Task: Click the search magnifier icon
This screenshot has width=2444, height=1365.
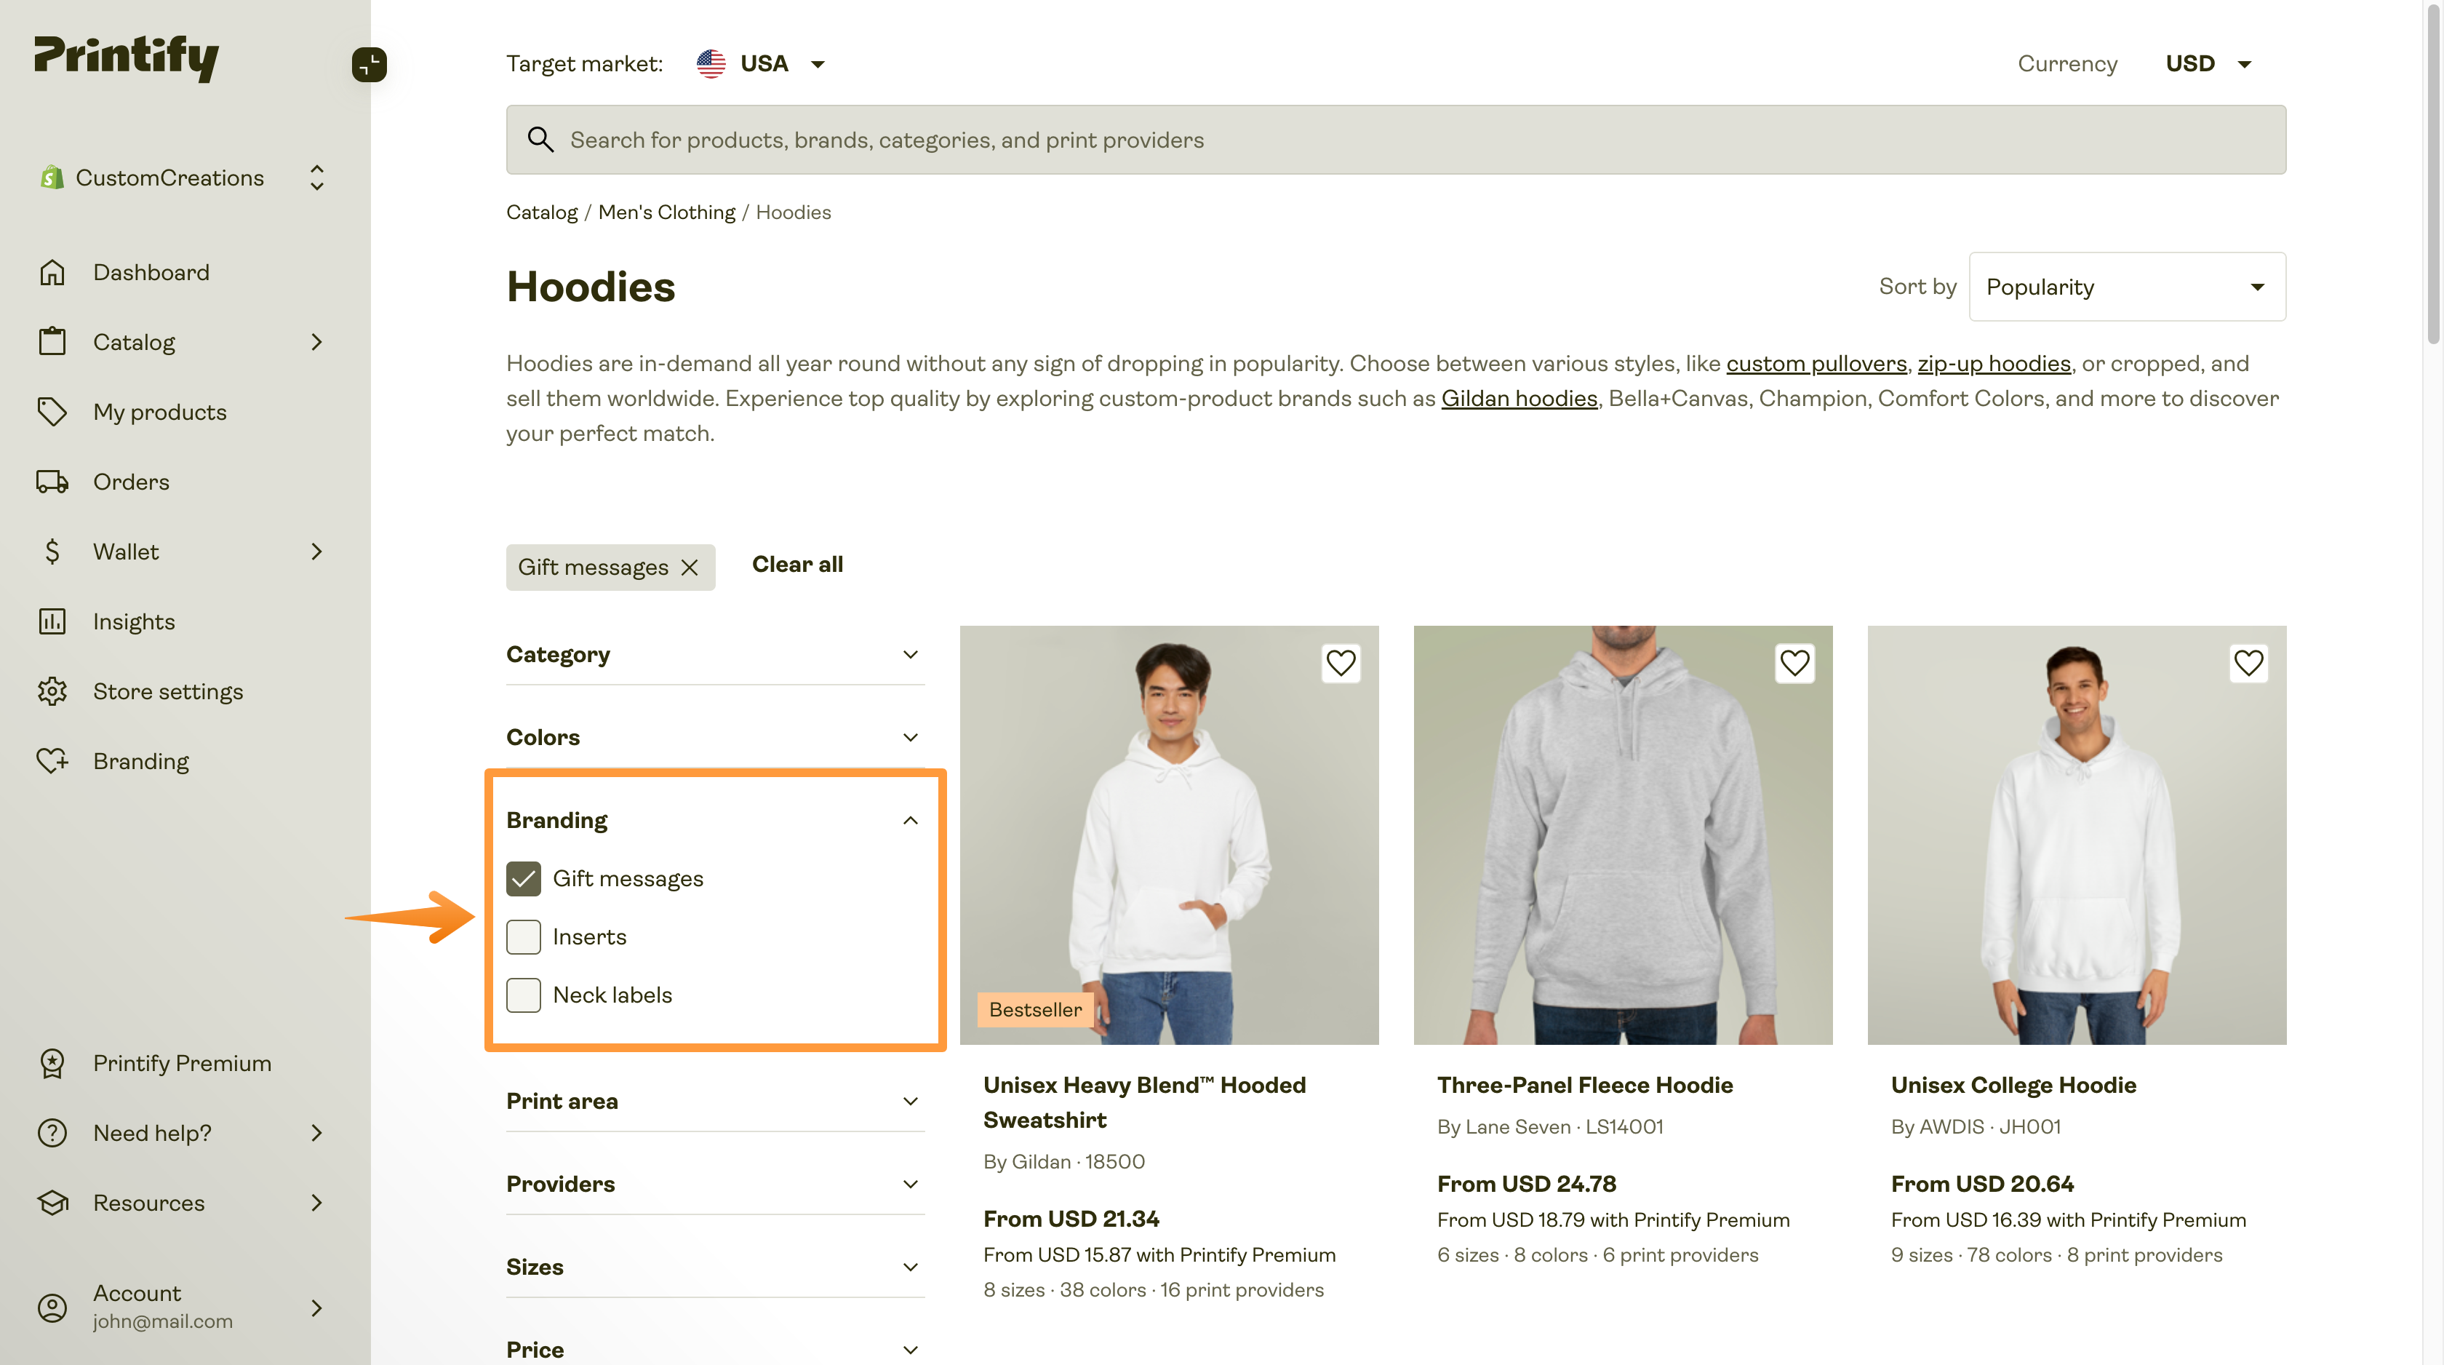Action: click(x=540, y=140)
